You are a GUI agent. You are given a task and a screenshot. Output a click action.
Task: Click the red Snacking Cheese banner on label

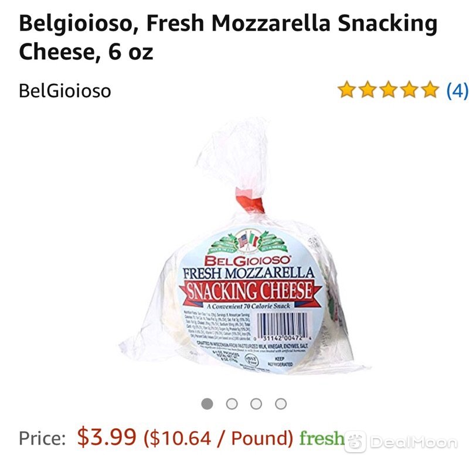(x=250, y=291)
